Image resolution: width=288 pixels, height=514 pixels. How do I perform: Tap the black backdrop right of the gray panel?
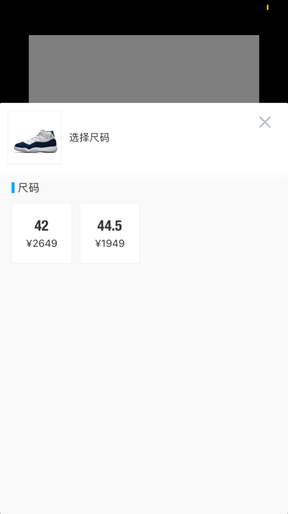click(x=274, y=69)
